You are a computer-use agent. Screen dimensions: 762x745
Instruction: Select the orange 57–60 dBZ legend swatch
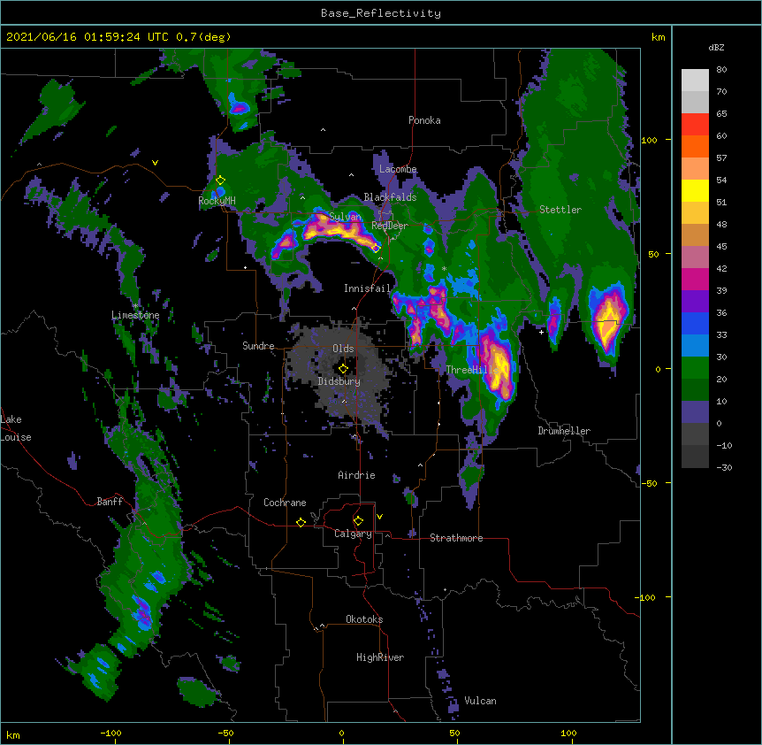695,146
